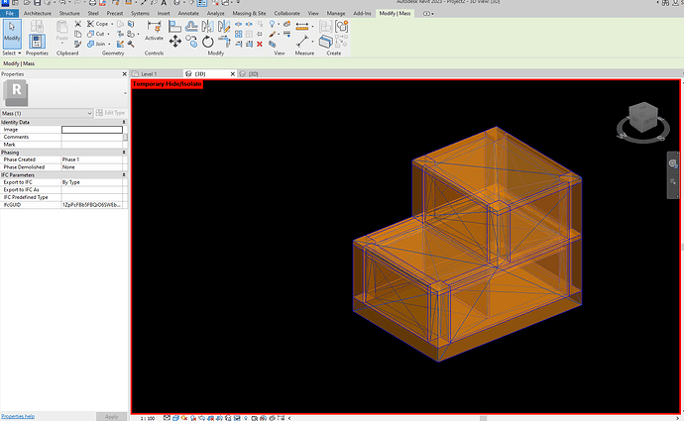The image size is (684, 421).
Task: Open the Join dropdown arrow
Action: click(x=109, y=44)
